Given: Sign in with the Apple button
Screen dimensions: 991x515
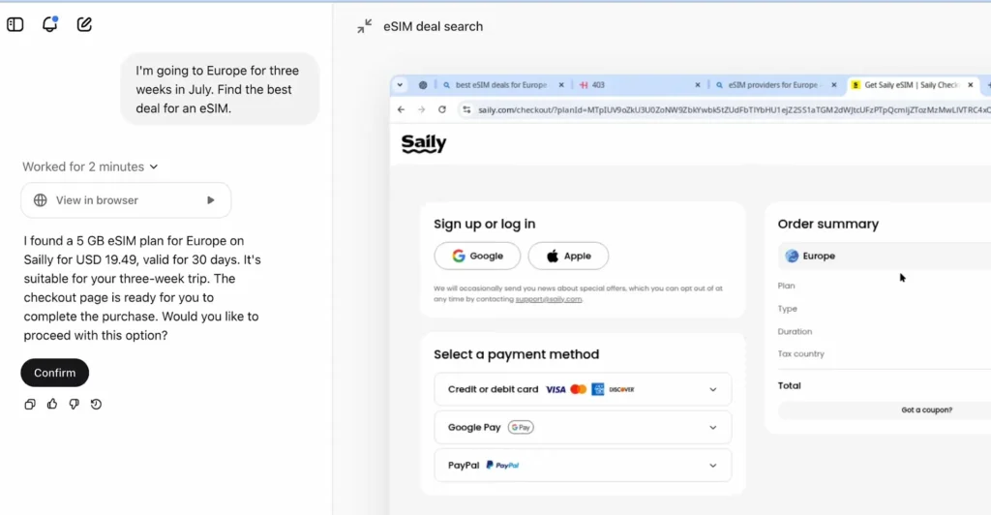Looking at the screenshot, I should 568,256.
